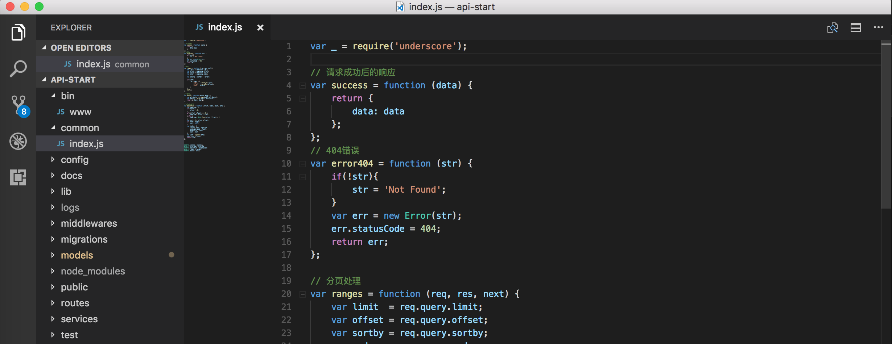The image size is (892, 344).
Task: Open the Explorer view in activity bar
Action: (x=18, y=33)
